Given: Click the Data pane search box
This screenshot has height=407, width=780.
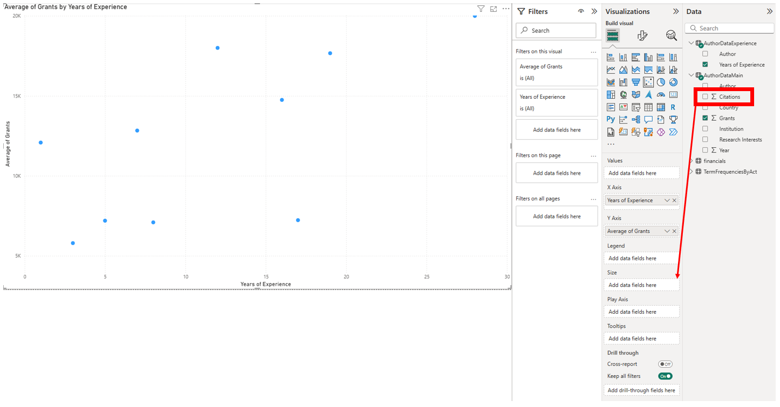Looking at the screenshot, I should 730,28.
